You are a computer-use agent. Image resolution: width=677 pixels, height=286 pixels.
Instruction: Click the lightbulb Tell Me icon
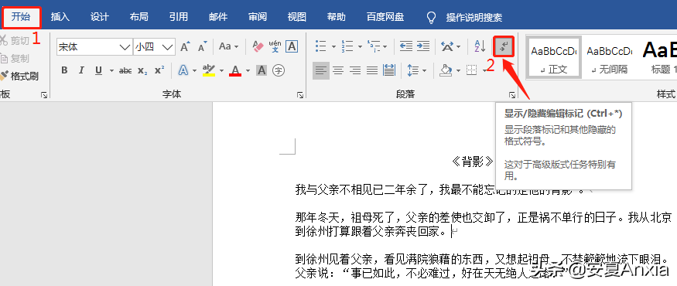pos(431,17)
